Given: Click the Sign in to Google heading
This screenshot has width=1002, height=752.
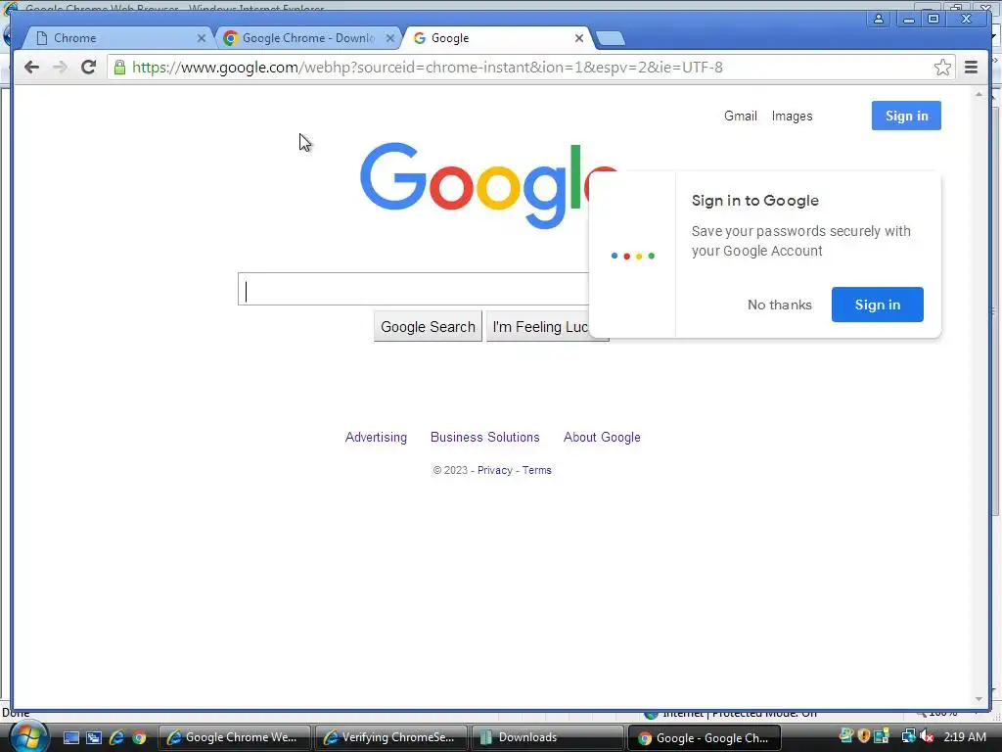Looking at the screenshot, I should coord(754,201).
